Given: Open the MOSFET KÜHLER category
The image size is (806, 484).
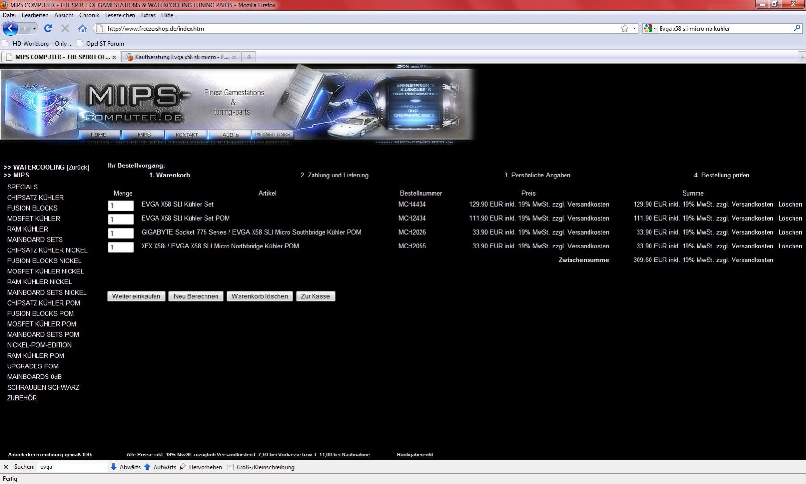Looking at the screenshot, I should [x=34, y=219].
